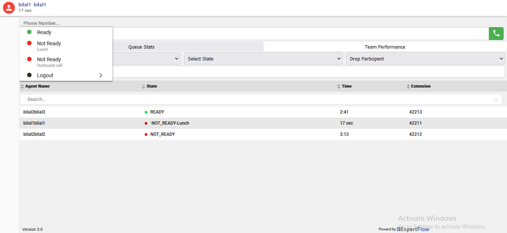Open the Drop Participant dropdown
The image size is (507, 233).
click(425, 59)
